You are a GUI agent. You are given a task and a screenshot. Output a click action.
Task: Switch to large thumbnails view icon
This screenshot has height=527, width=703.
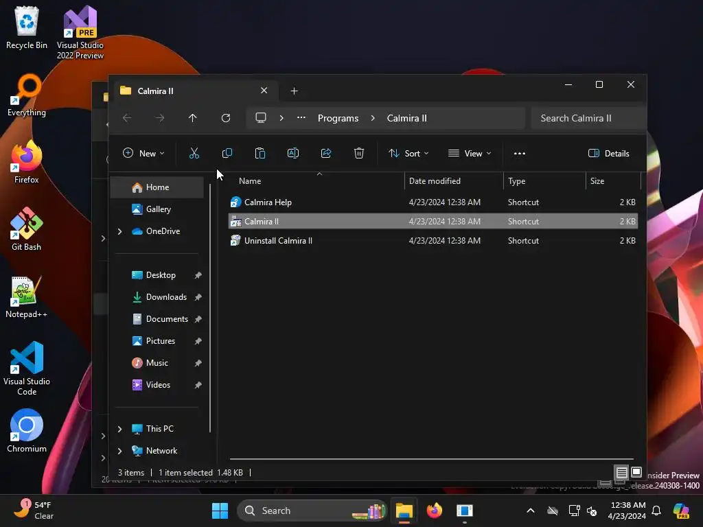[x=636, y=472]
